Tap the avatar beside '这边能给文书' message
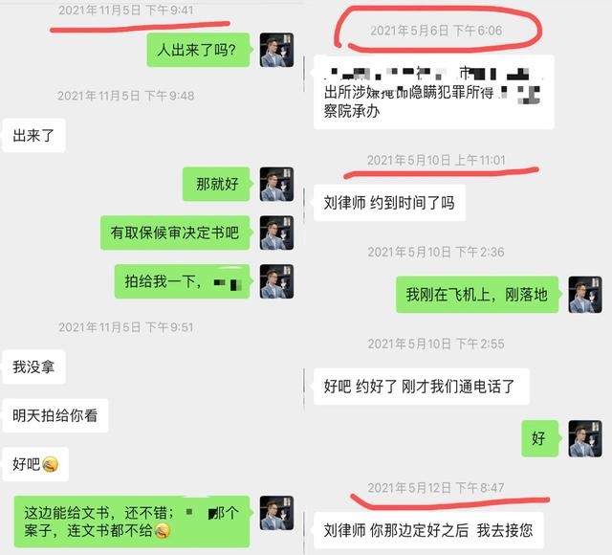The image size is (612, 555). point(276,513)
